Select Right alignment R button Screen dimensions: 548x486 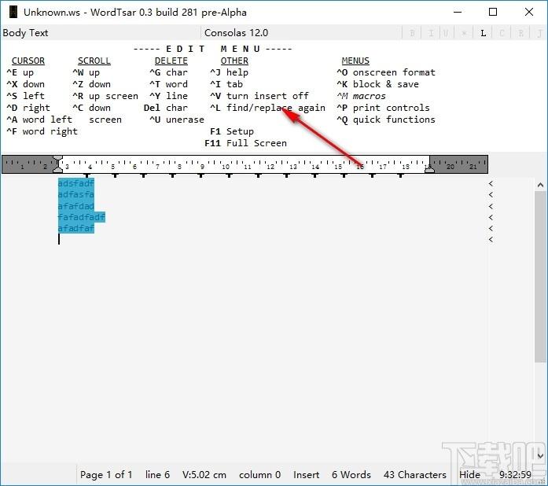[520, 33]
